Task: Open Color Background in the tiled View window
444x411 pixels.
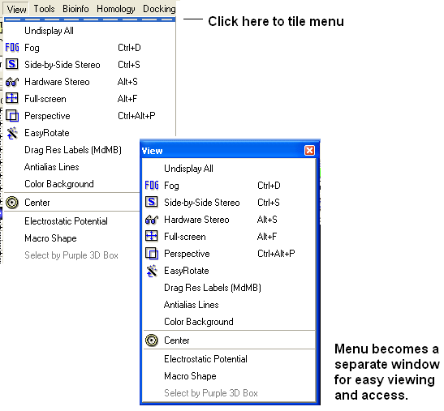Action: pos(199,322)
